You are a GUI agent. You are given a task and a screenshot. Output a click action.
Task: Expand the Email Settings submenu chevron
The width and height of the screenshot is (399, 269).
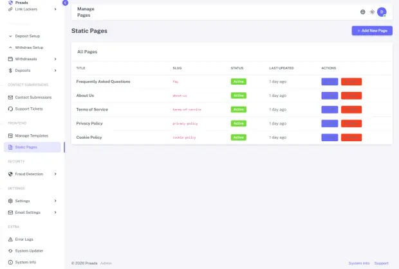tap(55, 213)
